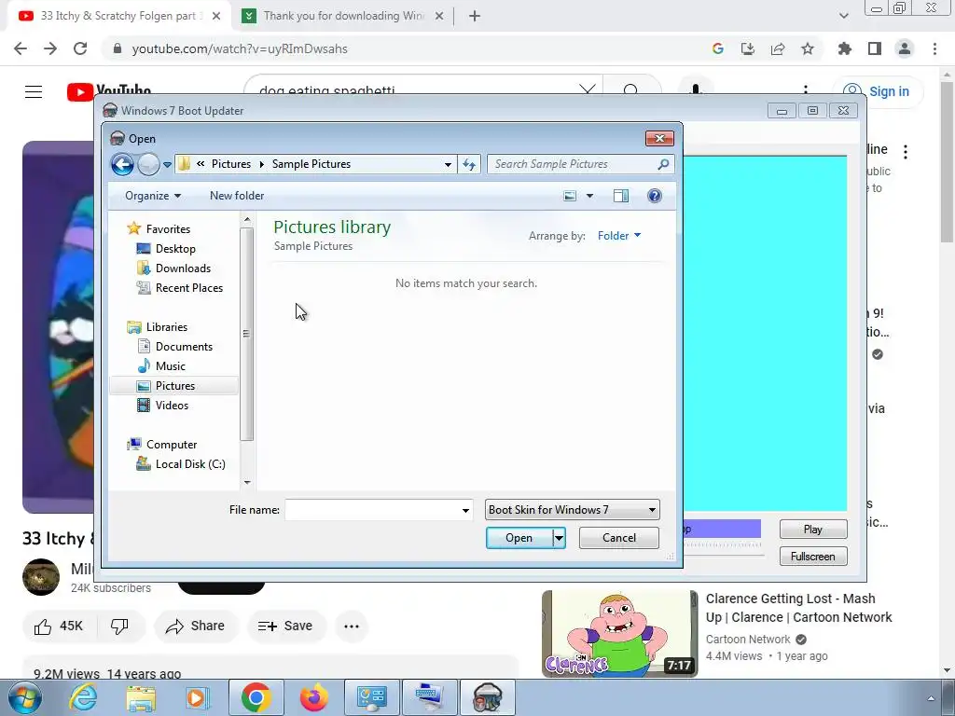This screenshot has width=955, height=716.
Task: Like the video with thumbs up
Action: 58,626
